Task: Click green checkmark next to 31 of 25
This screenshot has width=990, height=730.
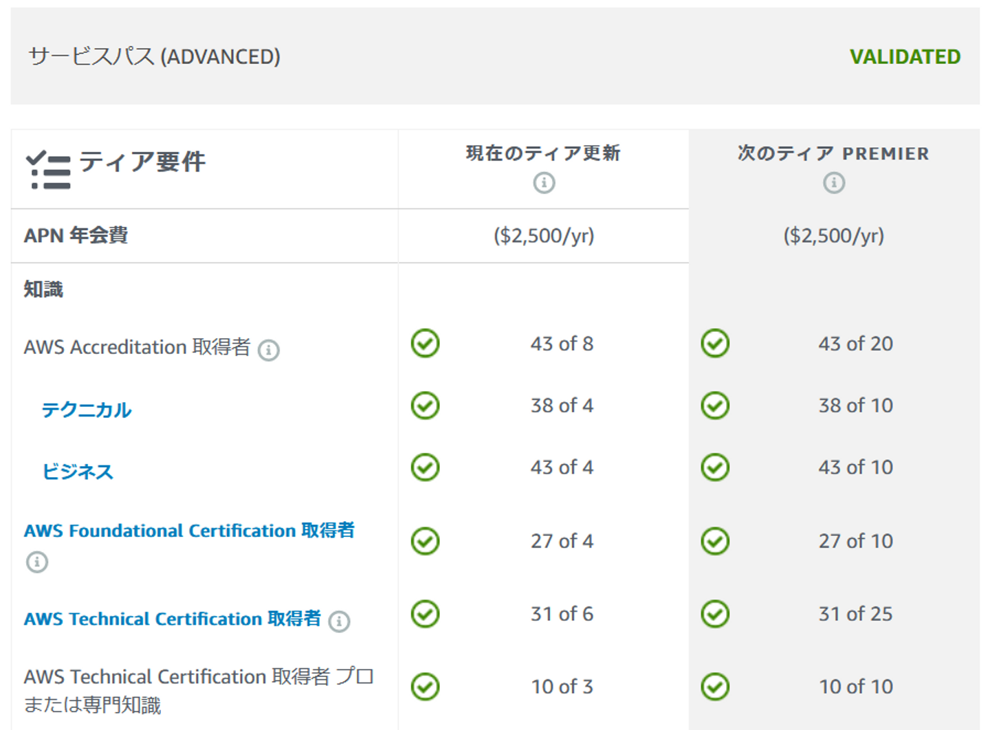Action: [715, 614]
